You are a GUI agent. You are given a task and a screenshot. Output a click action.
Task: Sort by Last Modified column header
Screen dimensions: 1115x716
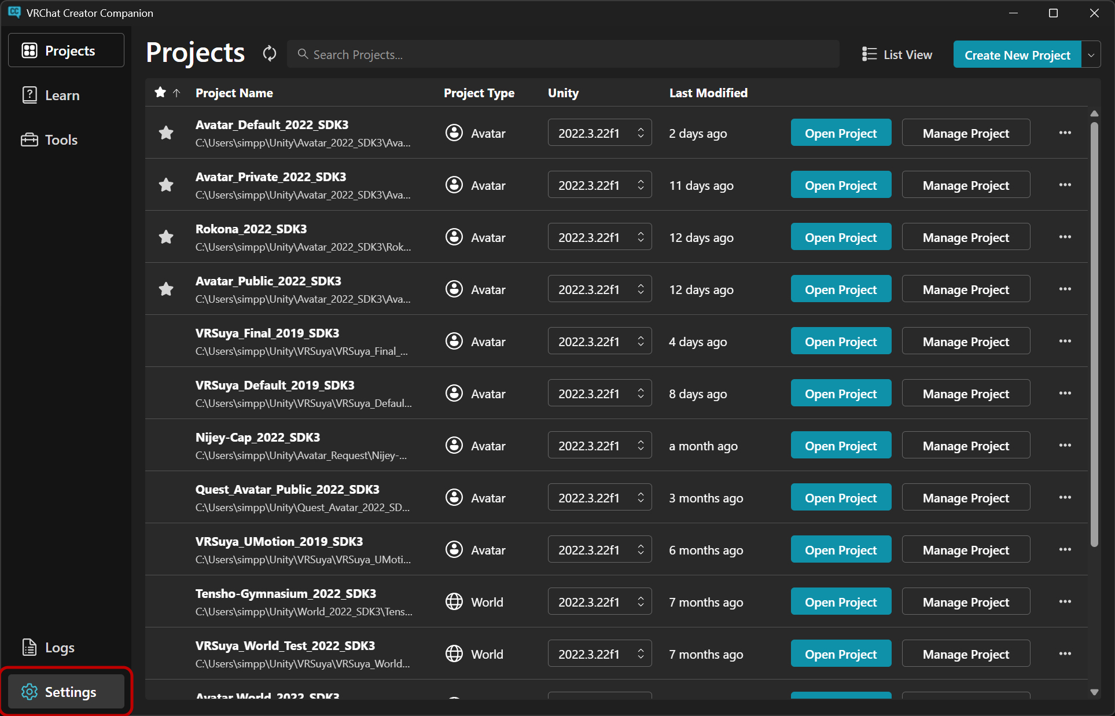coord(708,93)
